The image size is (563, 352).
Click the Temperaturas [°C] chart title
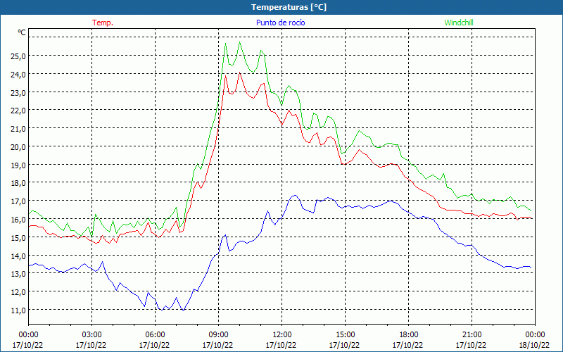tap(289, 7)
